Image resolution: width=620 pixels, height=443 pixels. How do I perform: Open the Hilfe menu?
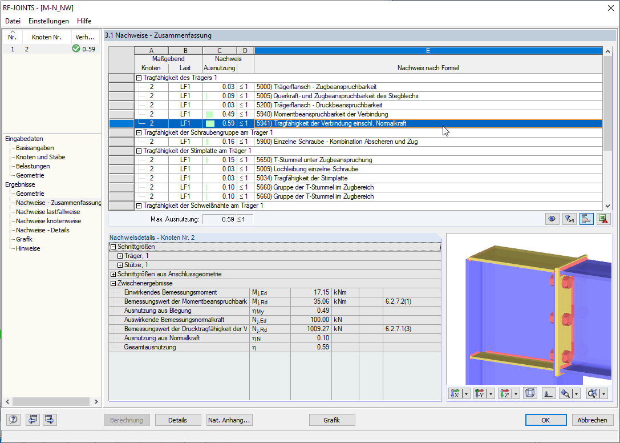(x=84, y=21)
